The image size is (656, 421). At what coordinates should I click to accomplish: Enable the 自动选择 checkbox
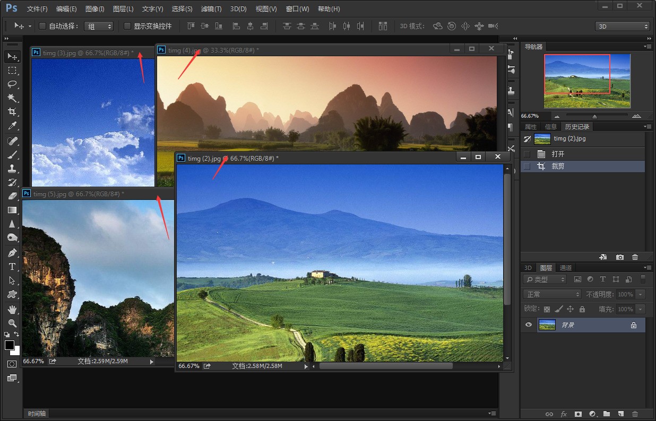(x=42, y=26)
